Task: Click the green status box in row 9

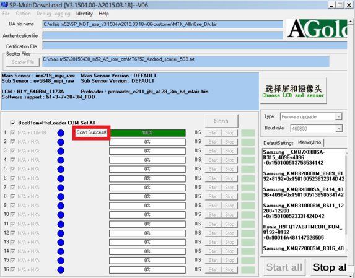Action: pos(248,206)
